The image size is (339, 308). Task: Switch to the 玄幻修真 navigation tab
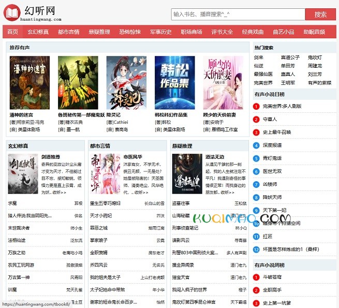[38, 32]
